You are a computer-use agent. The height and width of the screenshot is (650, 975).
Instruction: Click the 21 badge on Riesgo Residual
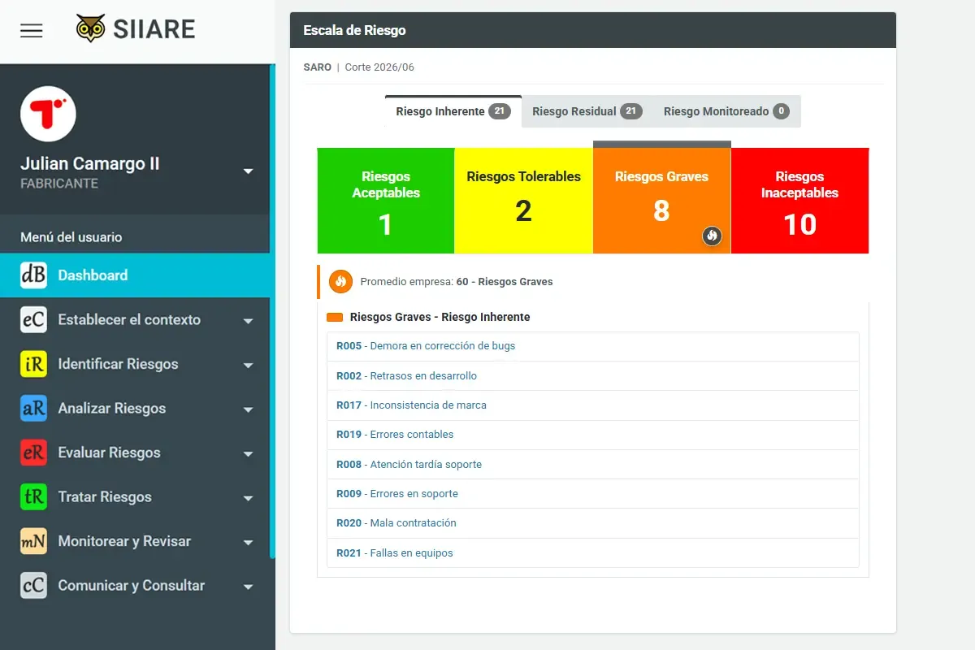coord(631,111)
